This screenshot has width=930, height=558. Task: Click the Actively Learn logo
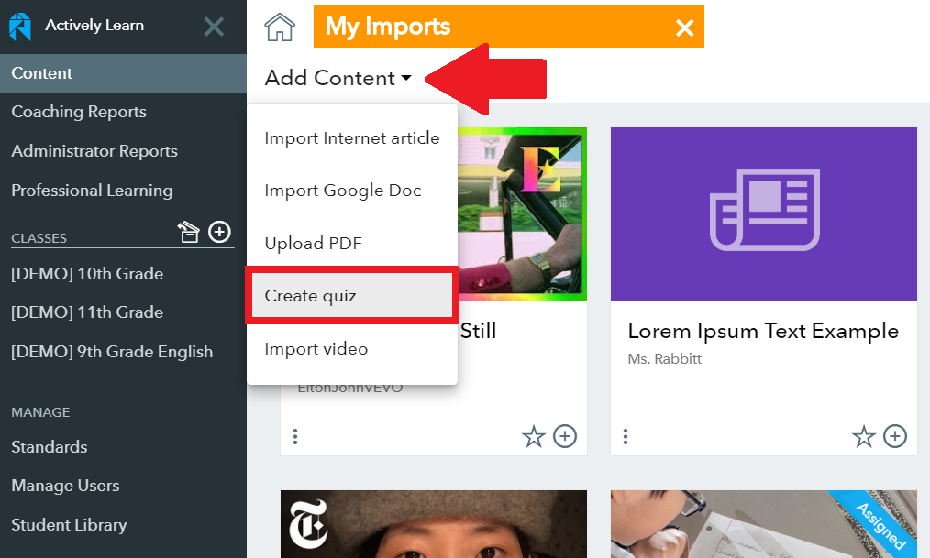point(20,27)
